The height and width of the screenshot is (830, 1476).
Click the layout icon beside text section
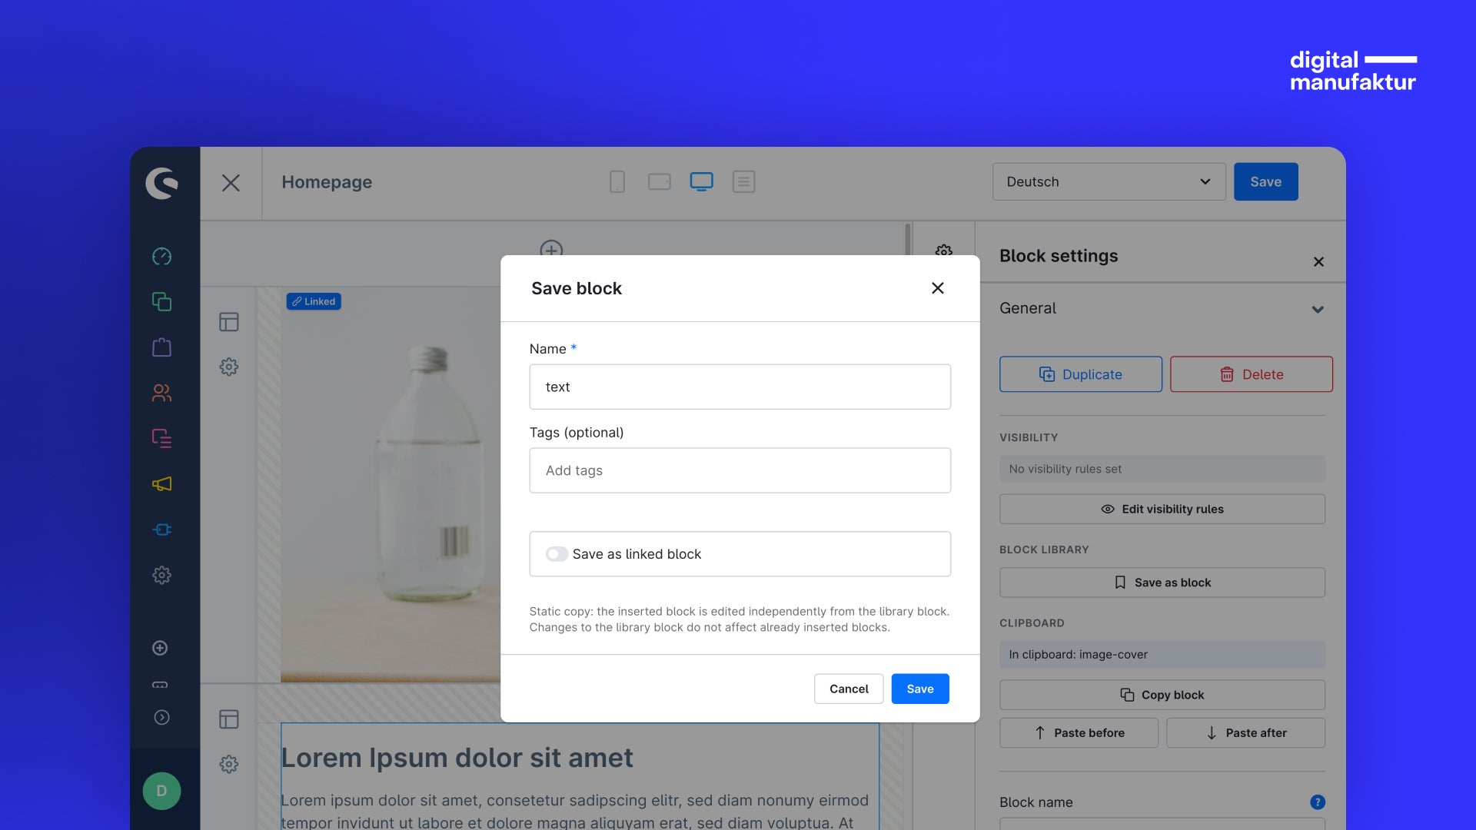pos(229,719)
